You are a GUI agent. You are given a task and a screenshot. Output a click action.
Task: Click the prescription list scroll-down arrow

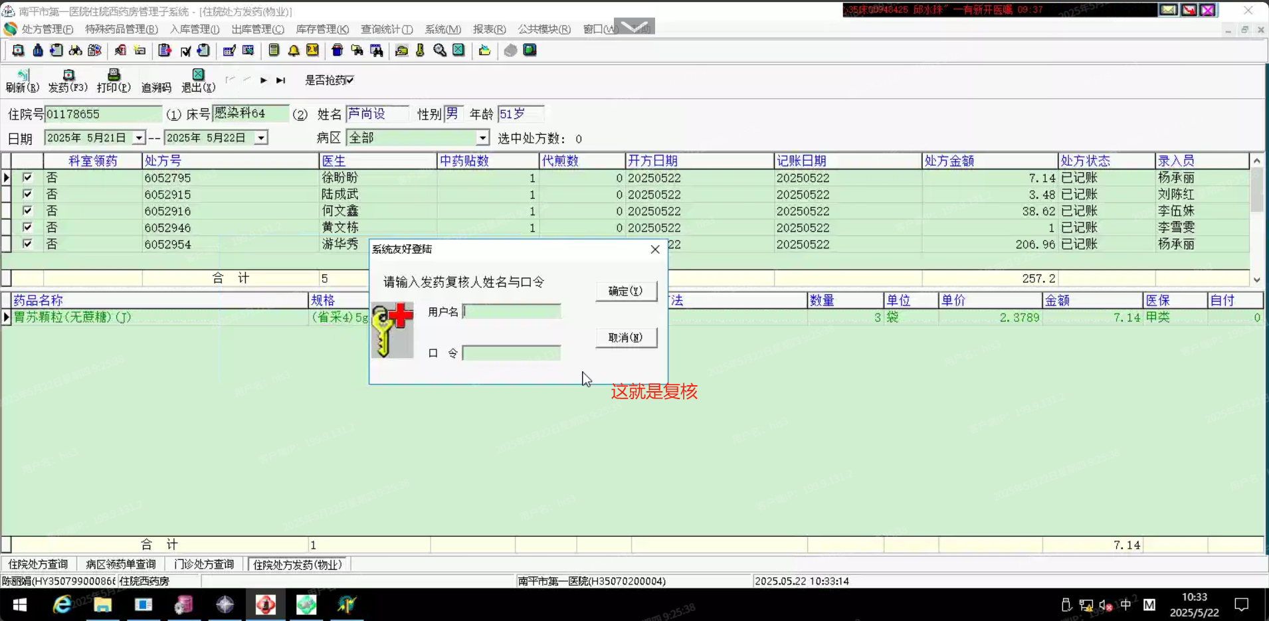(1256, 280)
